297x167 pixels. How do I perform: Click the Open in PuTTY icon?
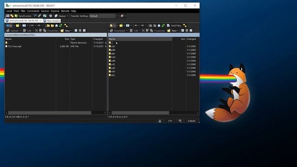(x=39, y=16)
